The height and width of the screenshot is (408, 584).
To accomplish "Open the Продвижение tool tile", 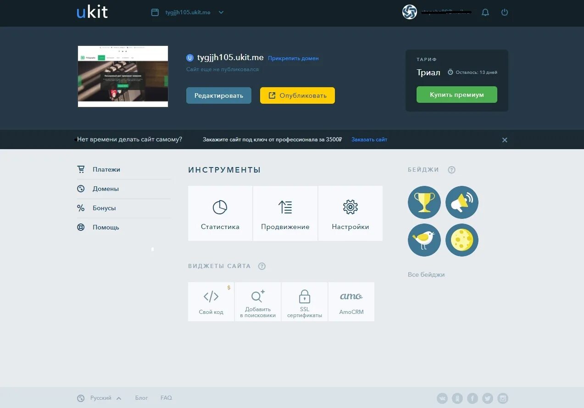I will (285, 213).
